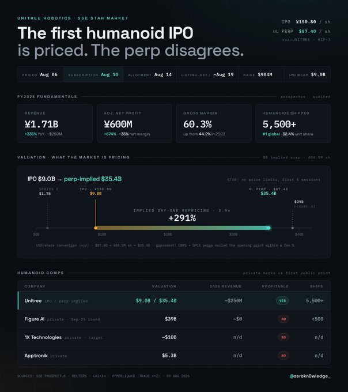This screenshot has width=348, height=392.
Task: Click the 'private marks vs first public print' note
Action: pyautogui.click(x=286, y=273)
